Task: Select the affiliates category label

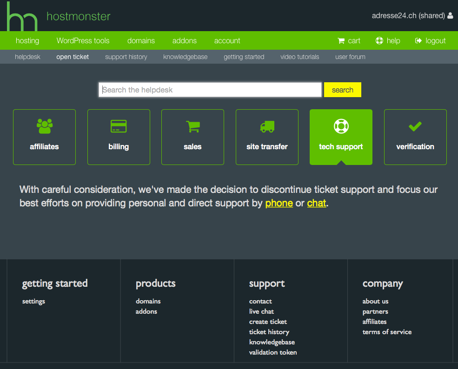Action: [44, 146]
